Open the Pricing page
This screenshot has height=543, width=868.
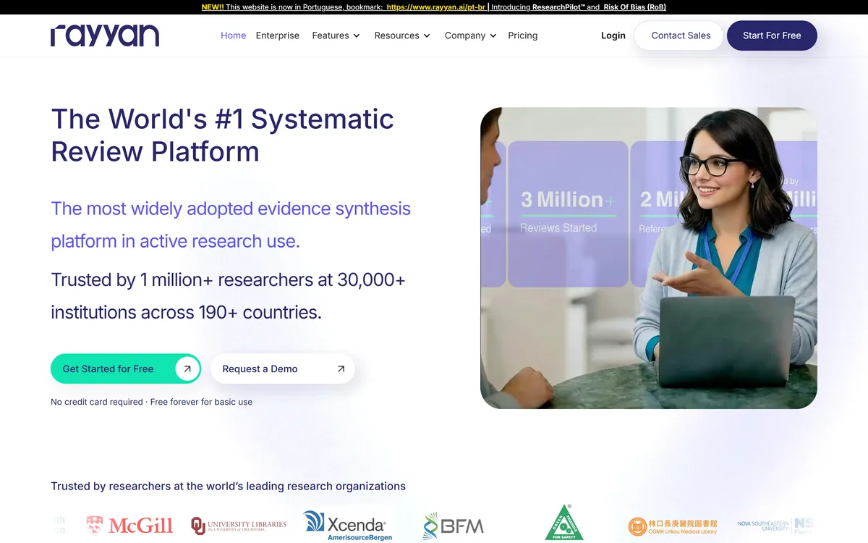click(523, 35)
